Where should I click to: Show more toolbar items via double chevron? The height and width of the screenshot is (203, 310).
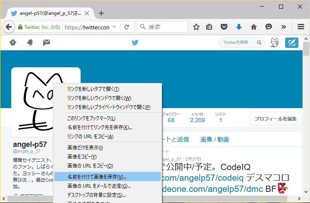coord(284,27)
